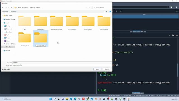Screen dimensions: 179x101
Task: Open File Explorer from the taskbar
Action: pyautogui.click(x=67, y=99)
